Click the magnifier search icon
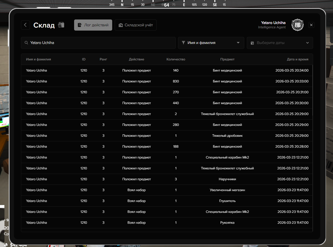The width and height of the screenshot is (333, 247). point(26,43)
